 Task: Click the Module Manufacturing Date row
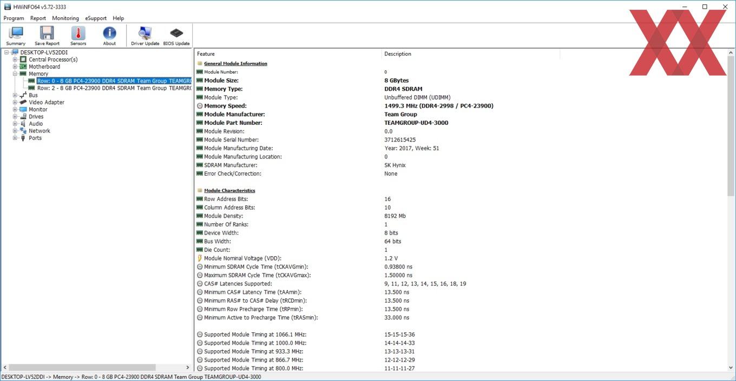click(460, 148)
